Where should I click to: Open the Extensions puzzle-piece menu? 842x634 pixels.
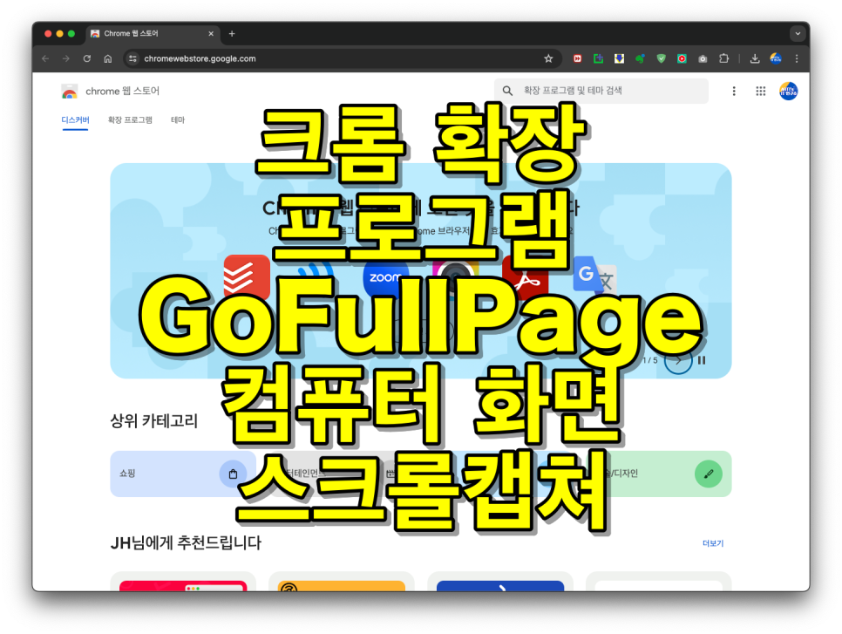[723, 58]
